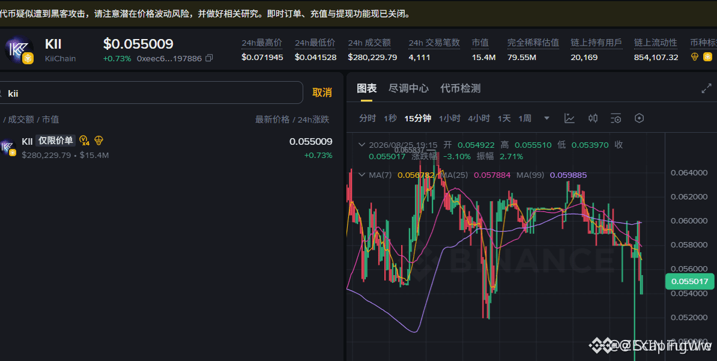The height and width of the screenshot is (361, 717).
Task: Click the x4 multiplier badge on KII row
Action: (x=84, y=141)
